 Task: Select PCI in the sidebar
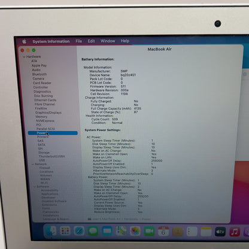point(39,124)
